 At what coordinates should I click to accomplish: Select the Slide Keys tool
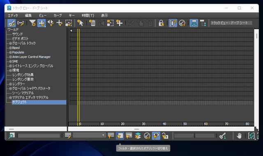point(51,23)
